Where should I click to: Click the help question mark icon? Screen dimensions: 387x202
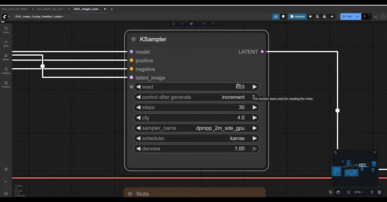(x=6, y=169)
